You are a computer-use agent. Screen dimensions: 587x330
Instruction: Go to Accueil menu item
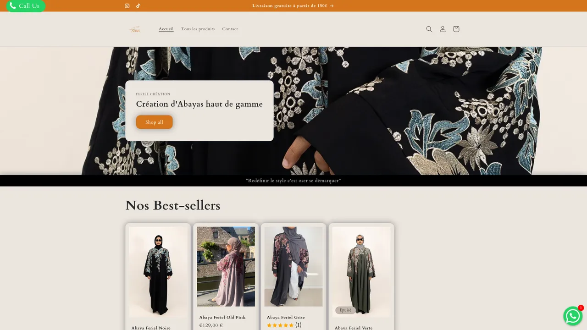(166, 29)
